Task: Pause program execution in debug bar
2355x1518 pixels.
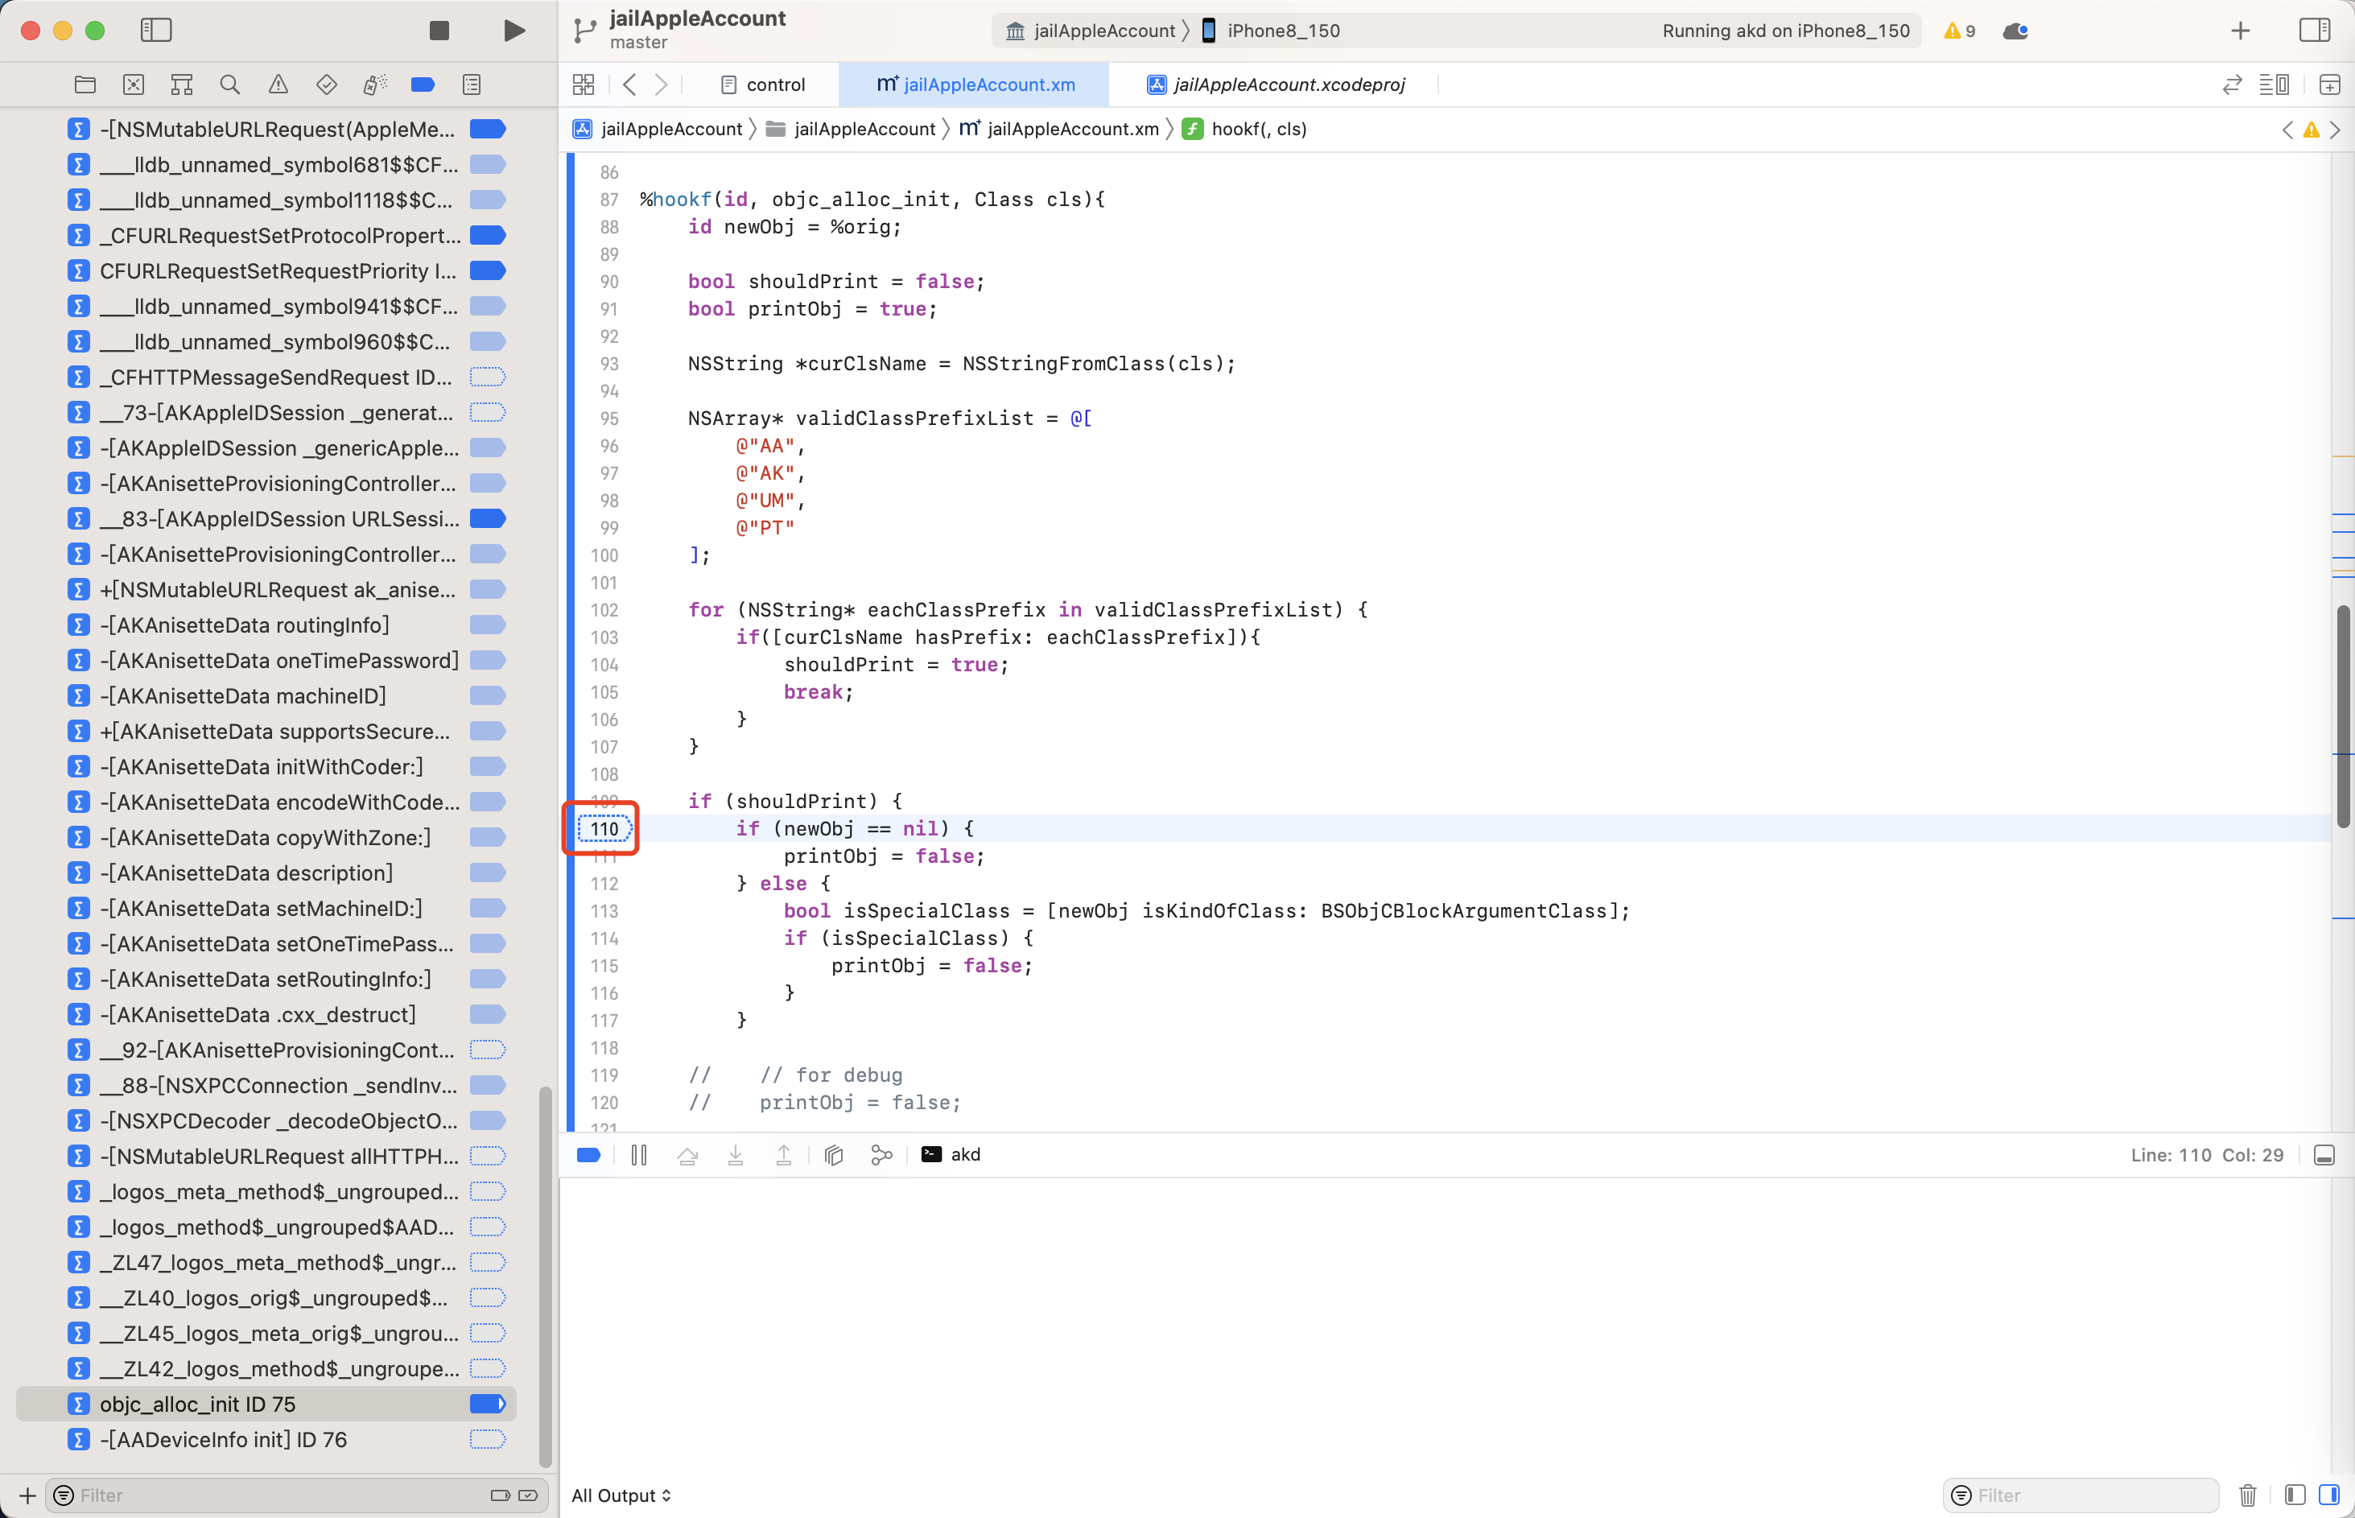Action: click(639, 1155)
